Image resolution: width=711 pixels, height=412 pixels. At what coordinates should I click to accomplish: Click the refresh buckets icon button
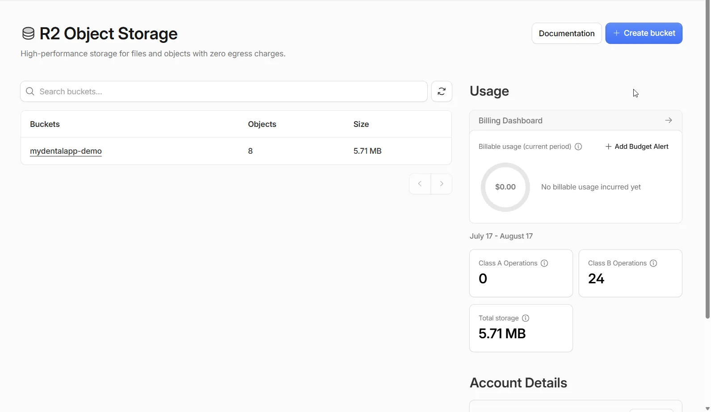pyautogui.click(x=442, y=92)
